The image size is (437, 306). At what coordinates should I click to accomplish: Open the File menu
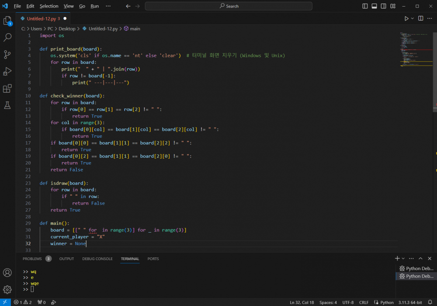pos(17,6)
